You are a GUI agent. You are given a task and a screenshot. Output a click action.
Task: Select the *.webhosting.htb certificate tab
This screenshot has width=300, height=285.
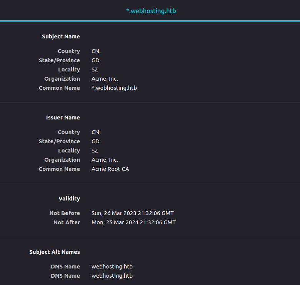click(x=151, y=11)
